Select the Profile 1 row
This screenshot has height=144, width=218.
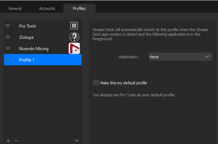click(x=43, y=60)
